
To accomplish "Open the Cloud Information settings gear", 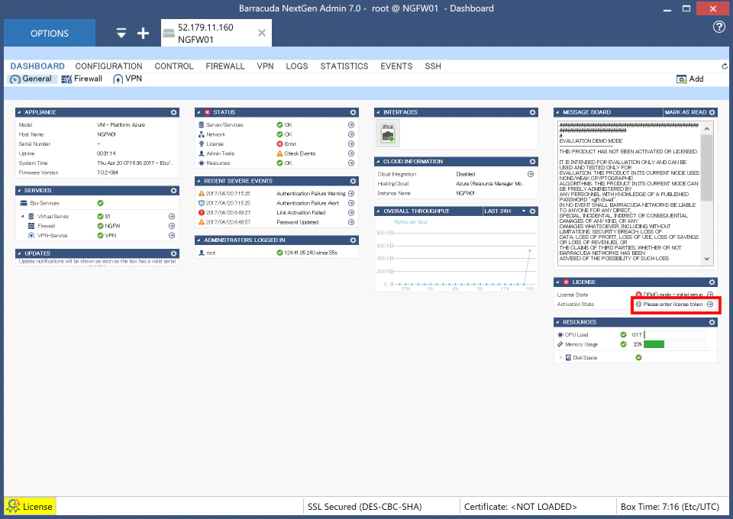I will tap(532, 162).
